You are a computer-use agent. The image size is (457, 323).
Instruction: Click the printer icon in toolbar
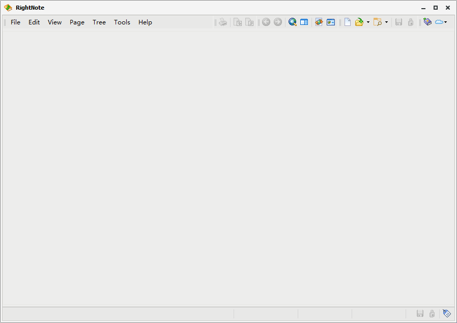pyautogui.click(x=223, y=22)
